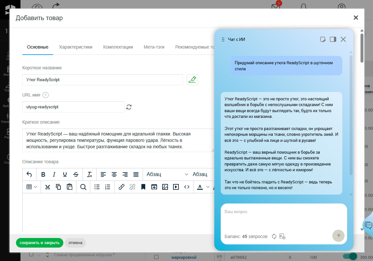Apply text color with A icon
Screen dimensions: 373x261
200,187
